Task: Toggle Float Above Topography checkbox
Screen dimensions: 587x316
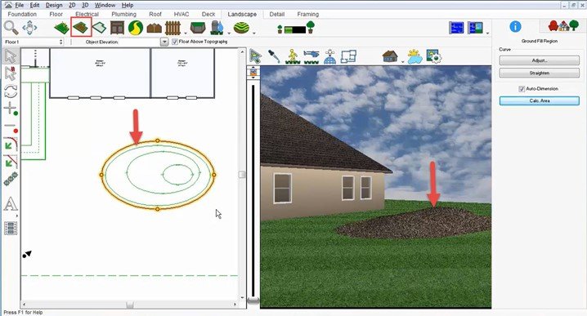Action: point(174,42)
